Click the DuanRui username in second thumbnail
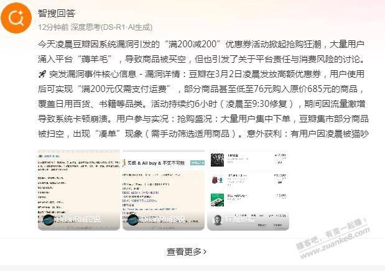Screen dimensions: 385x271 pyautogui.click(x=163, y=219)
